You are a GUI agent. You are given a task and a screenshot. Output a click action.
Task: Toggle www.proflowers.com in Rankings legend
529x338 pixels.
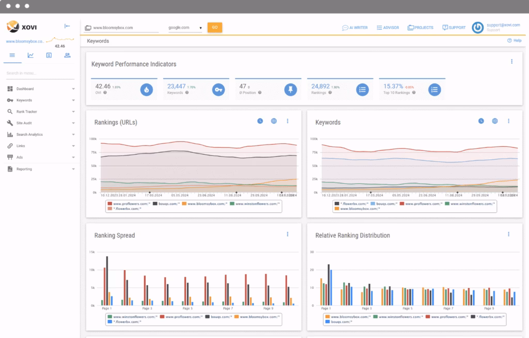pyautogui.click(x=123, y=204)
